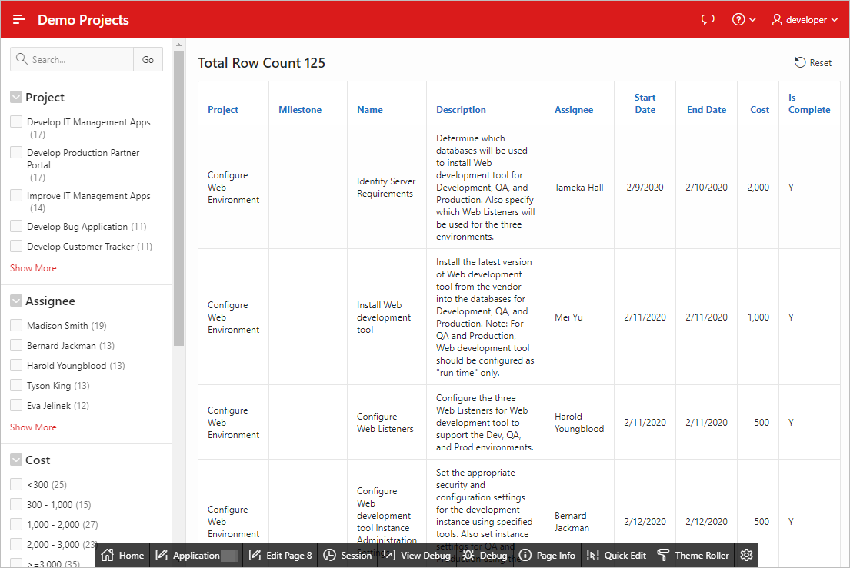The height and width of the screenshot is (568, 850).
Task: Sort by Milestone column header
Action: (300, 109)
